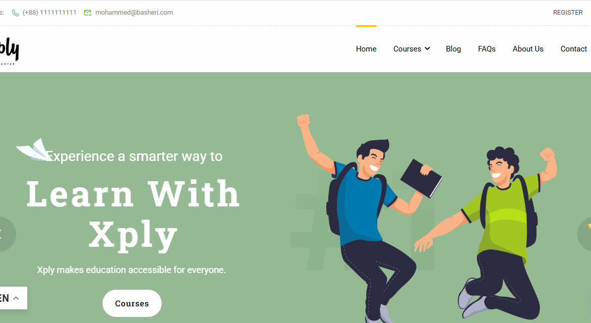Click the jumping students illustration
The height and width of the screenshot is (323, 591).
(x=426, y=219)
